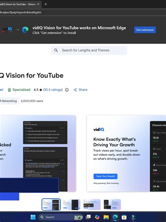The height and width of the screenshot is (222, 166).
Task: Select the third screenshot thumbnail
Action: point(92,204)
